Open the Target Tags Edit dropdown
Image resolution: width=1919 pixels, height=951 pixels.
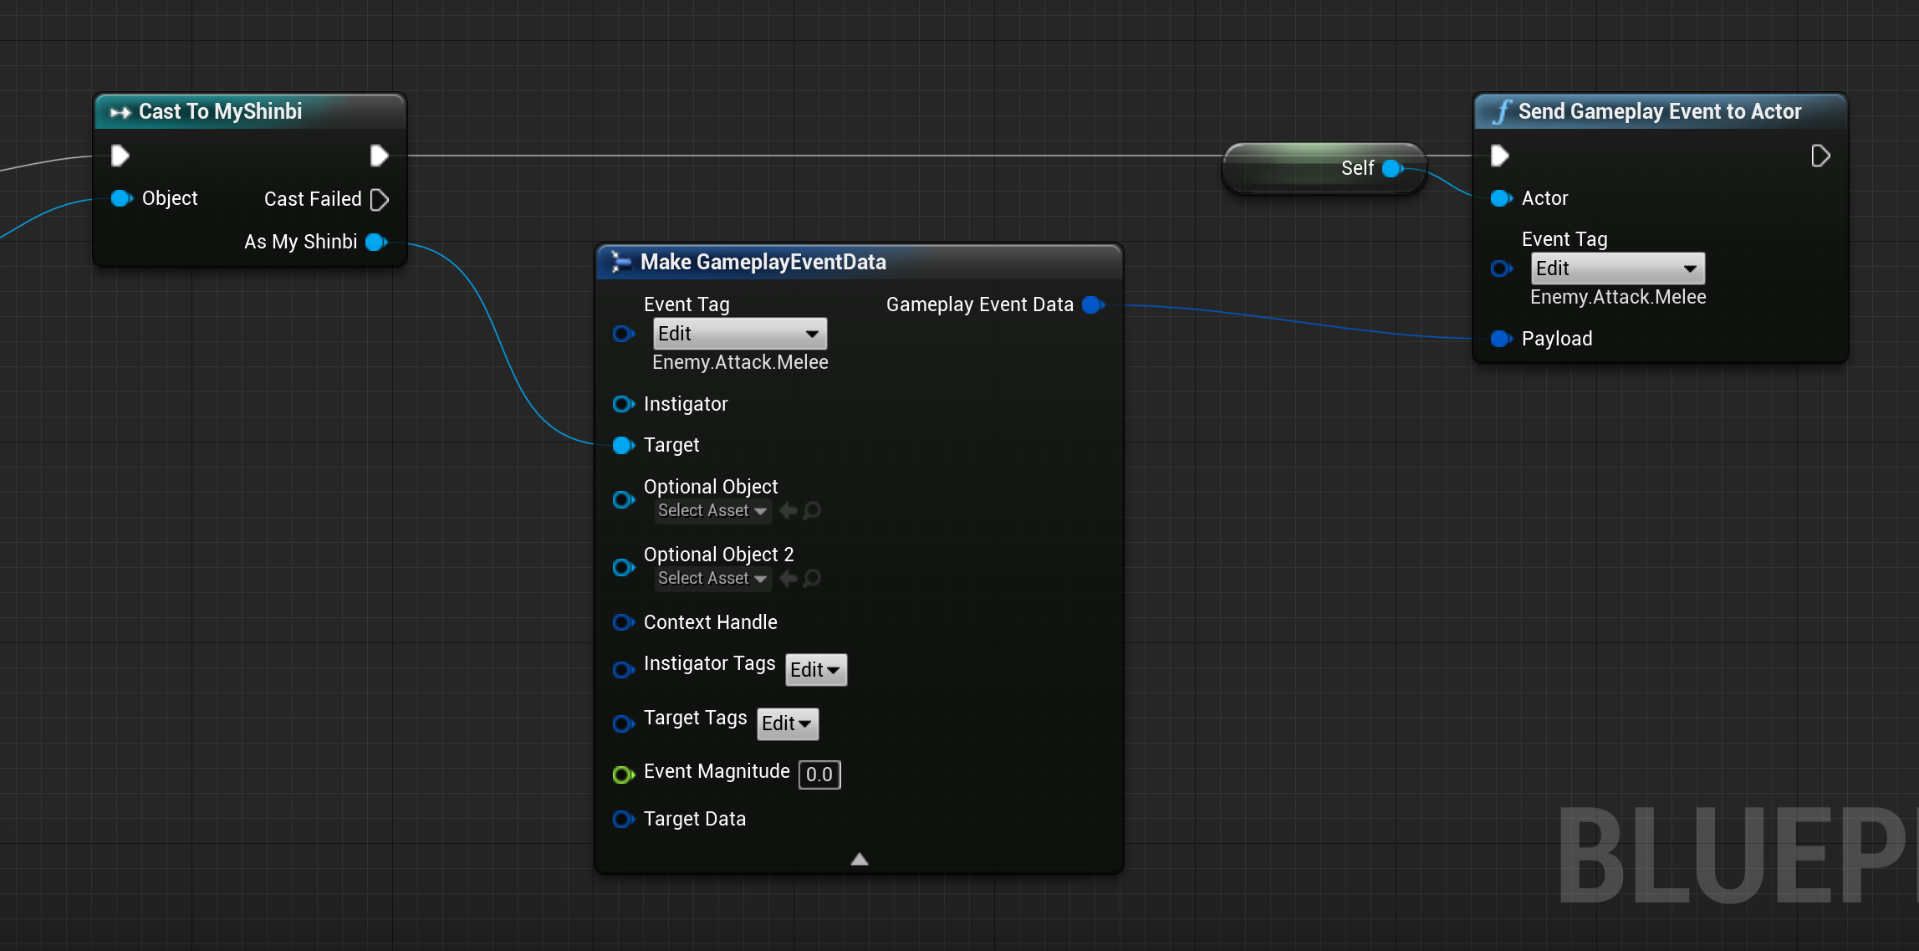(787, 723)
